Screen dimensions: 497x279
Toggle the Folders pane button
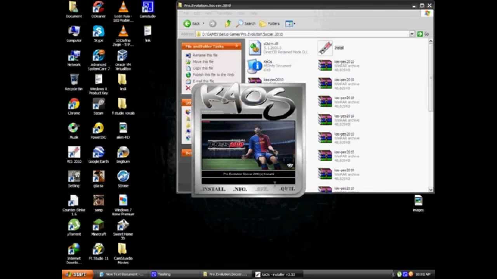point(269,24)
